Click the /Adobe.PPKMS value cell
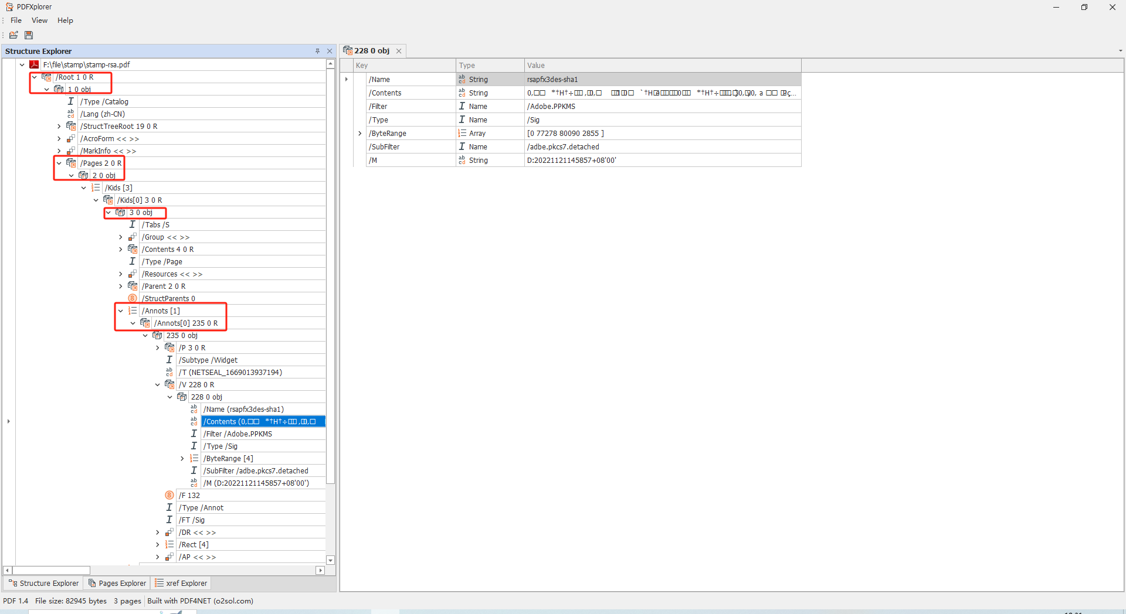This screenshot has width=1126, height=614. coord(663,106)
